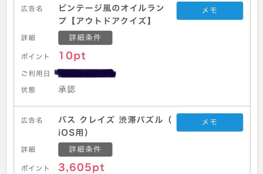Show 詳細条件 for the oil lamp quiz

click(x=85, y=38)
